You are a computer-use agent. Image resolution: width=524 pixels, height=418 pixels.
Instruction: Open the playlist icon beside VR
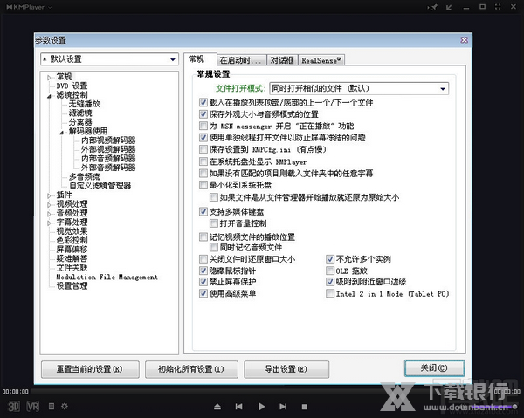51,406
